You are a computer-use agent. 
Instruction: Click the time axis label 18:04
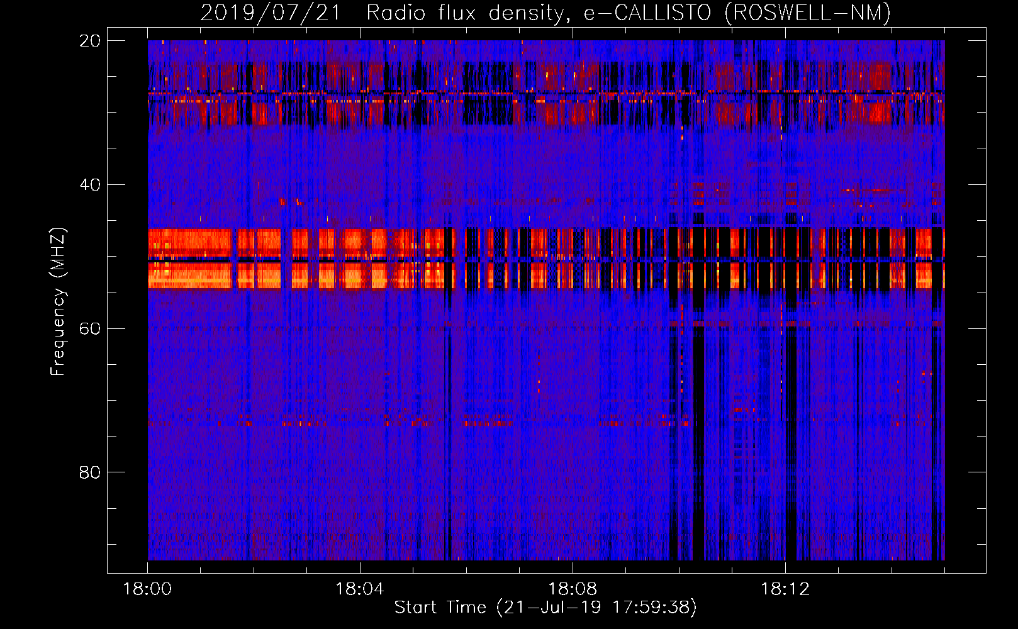(x=360, y=589)
